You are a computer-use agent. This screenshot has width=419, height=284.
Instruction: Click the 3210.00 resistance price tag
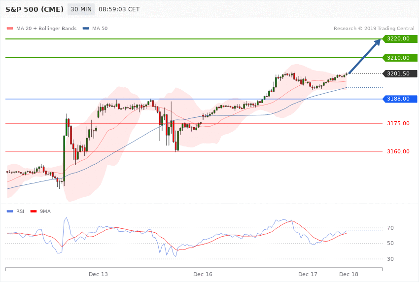(x=400, y=58)
